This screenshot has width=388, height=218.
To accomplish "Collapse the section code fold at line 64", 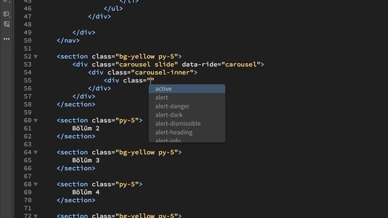I will tap(36, 153).
